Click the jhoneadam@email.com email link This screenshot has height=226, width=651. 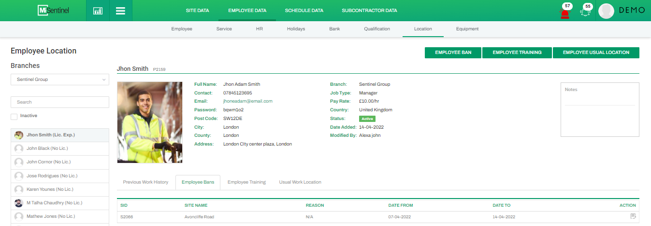tap(247, 101)
